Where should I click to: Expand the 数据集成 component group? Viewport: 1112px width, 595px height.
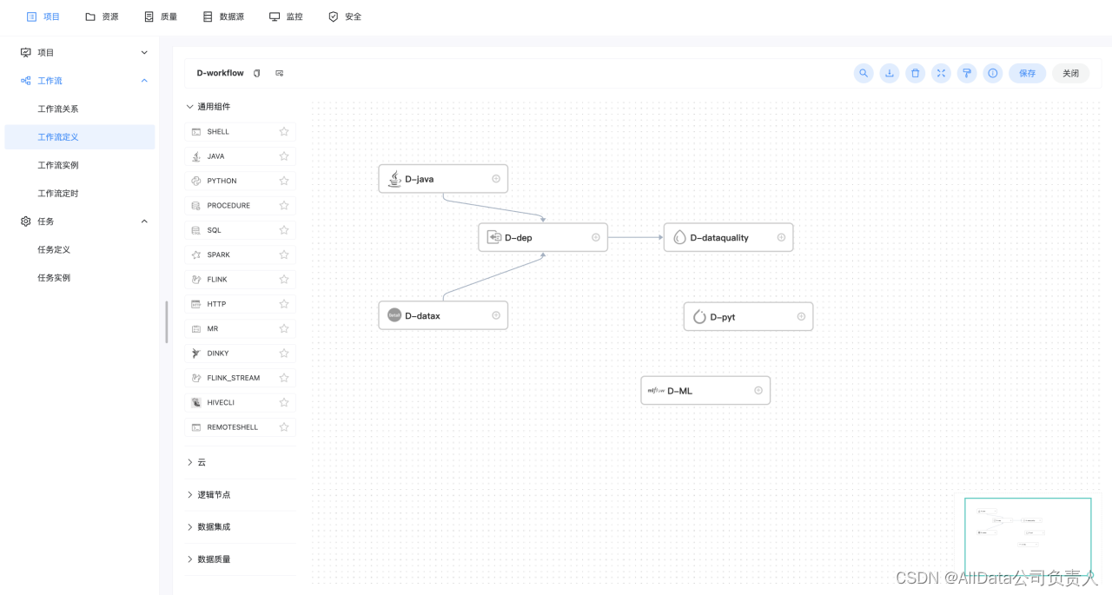[x=190, y=526]
